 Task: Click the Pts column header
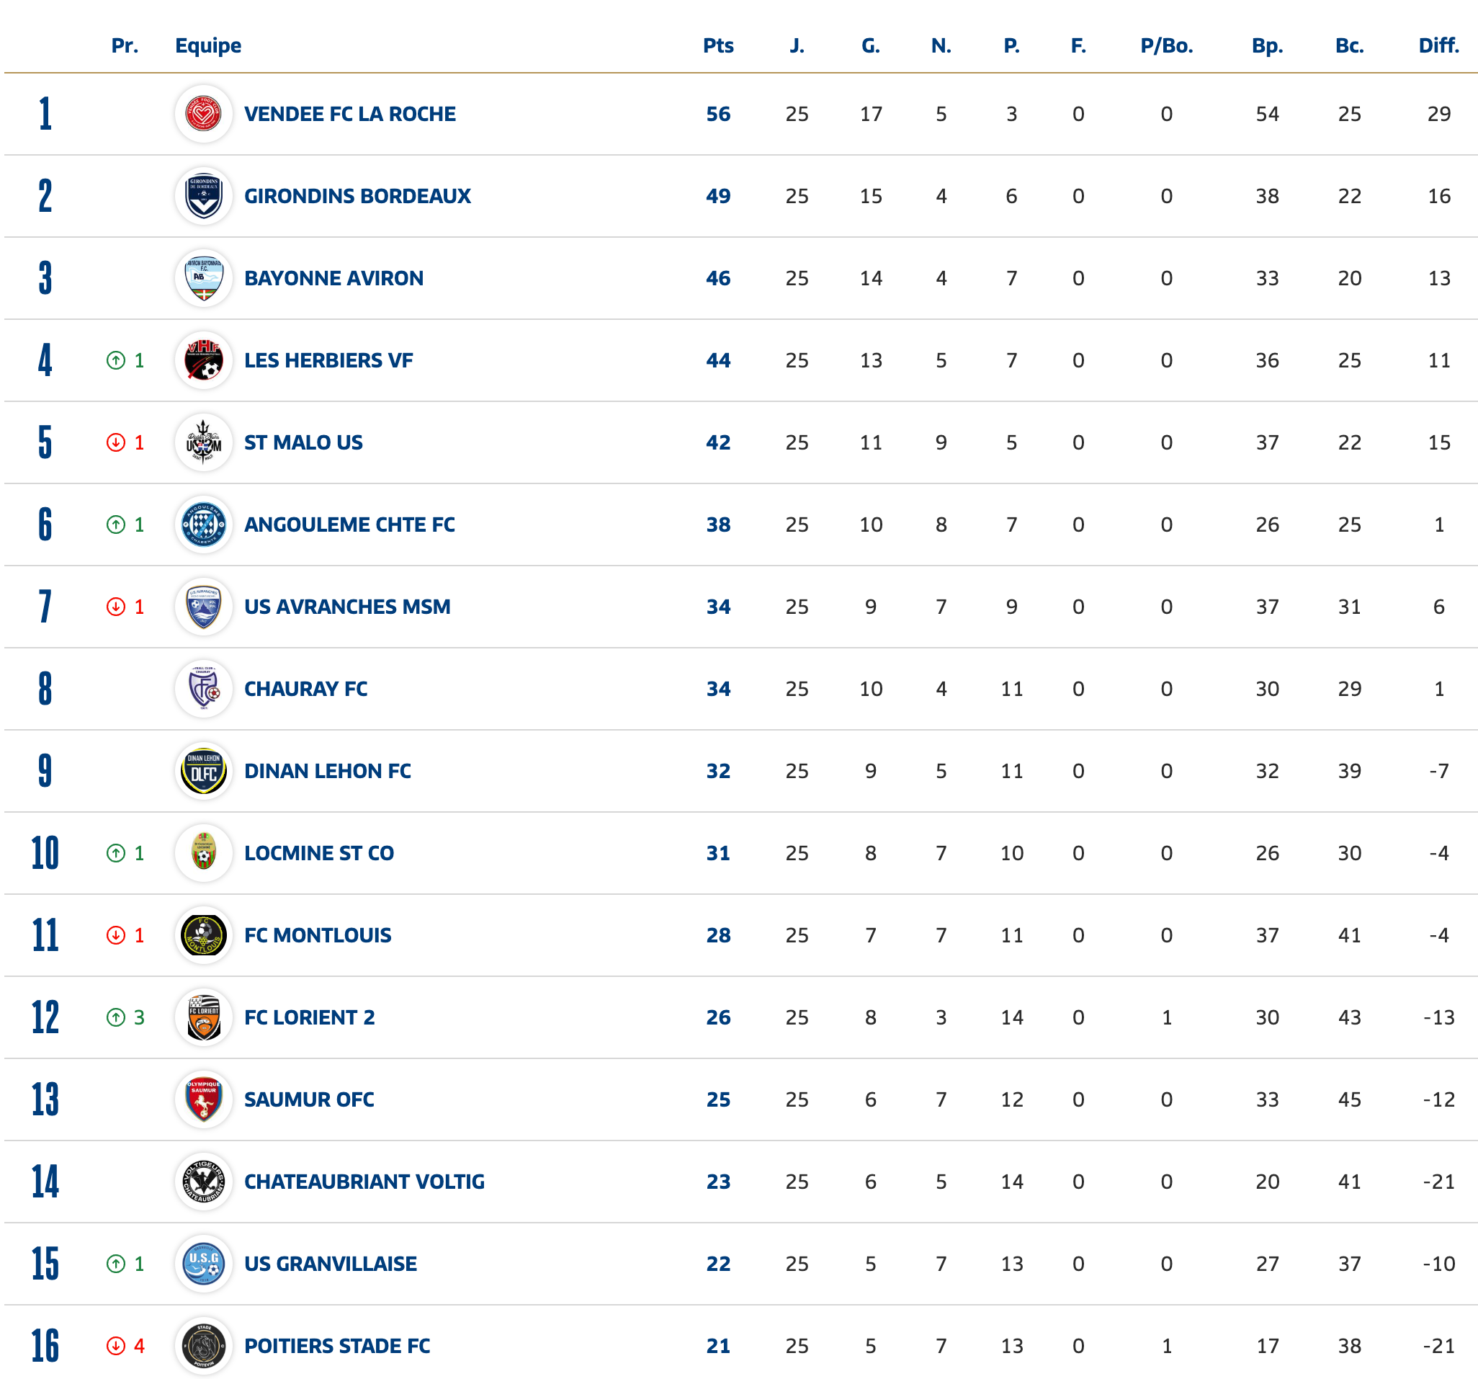coord(718,46)
